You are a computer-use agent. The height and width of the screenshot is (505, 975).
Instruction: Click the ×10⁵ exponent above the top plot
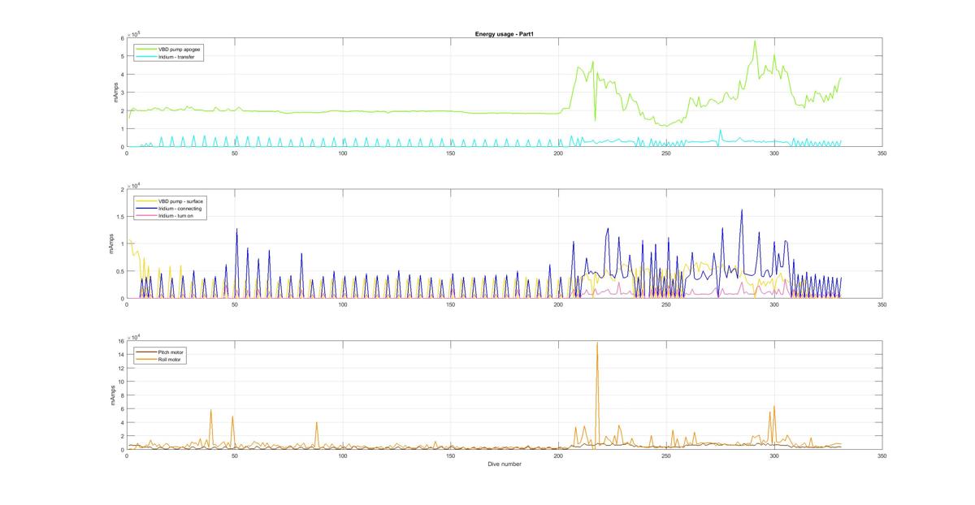click(135, 34)
